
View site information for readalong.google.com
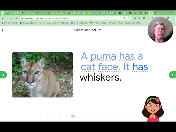click(x=22, y=18)
